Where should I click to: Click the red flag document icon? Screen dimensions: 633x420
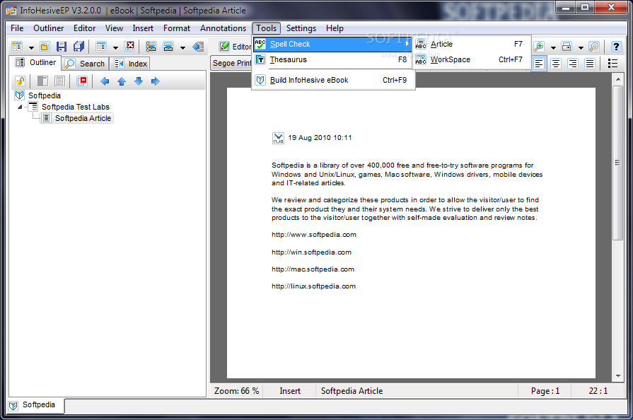pos(82,81)
